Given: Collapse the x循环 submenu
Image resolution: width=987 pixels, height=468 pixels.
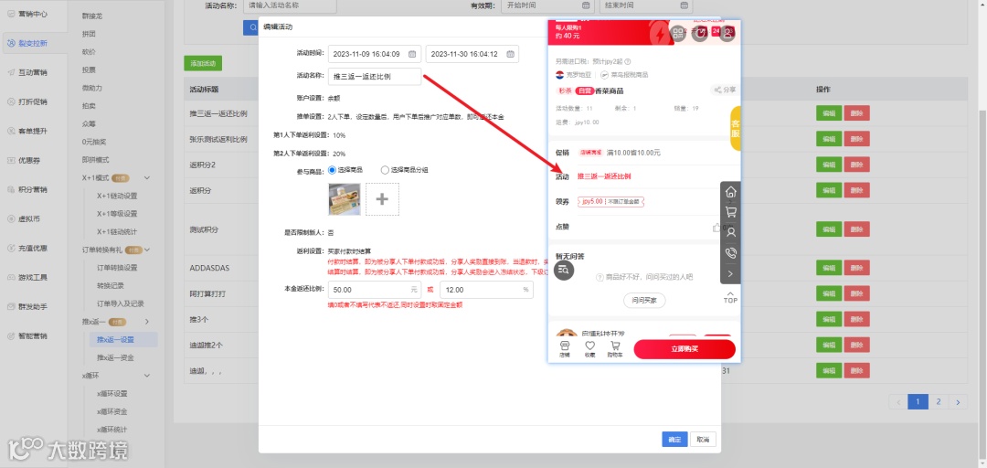Looking at the screenshot, I should [147, 376].
